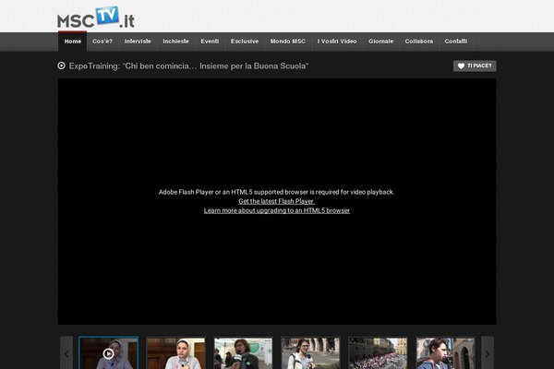Viewport: 554px width, 369px height.
Task: Open the Interviste menu item
Action: (x=138, y=42)
